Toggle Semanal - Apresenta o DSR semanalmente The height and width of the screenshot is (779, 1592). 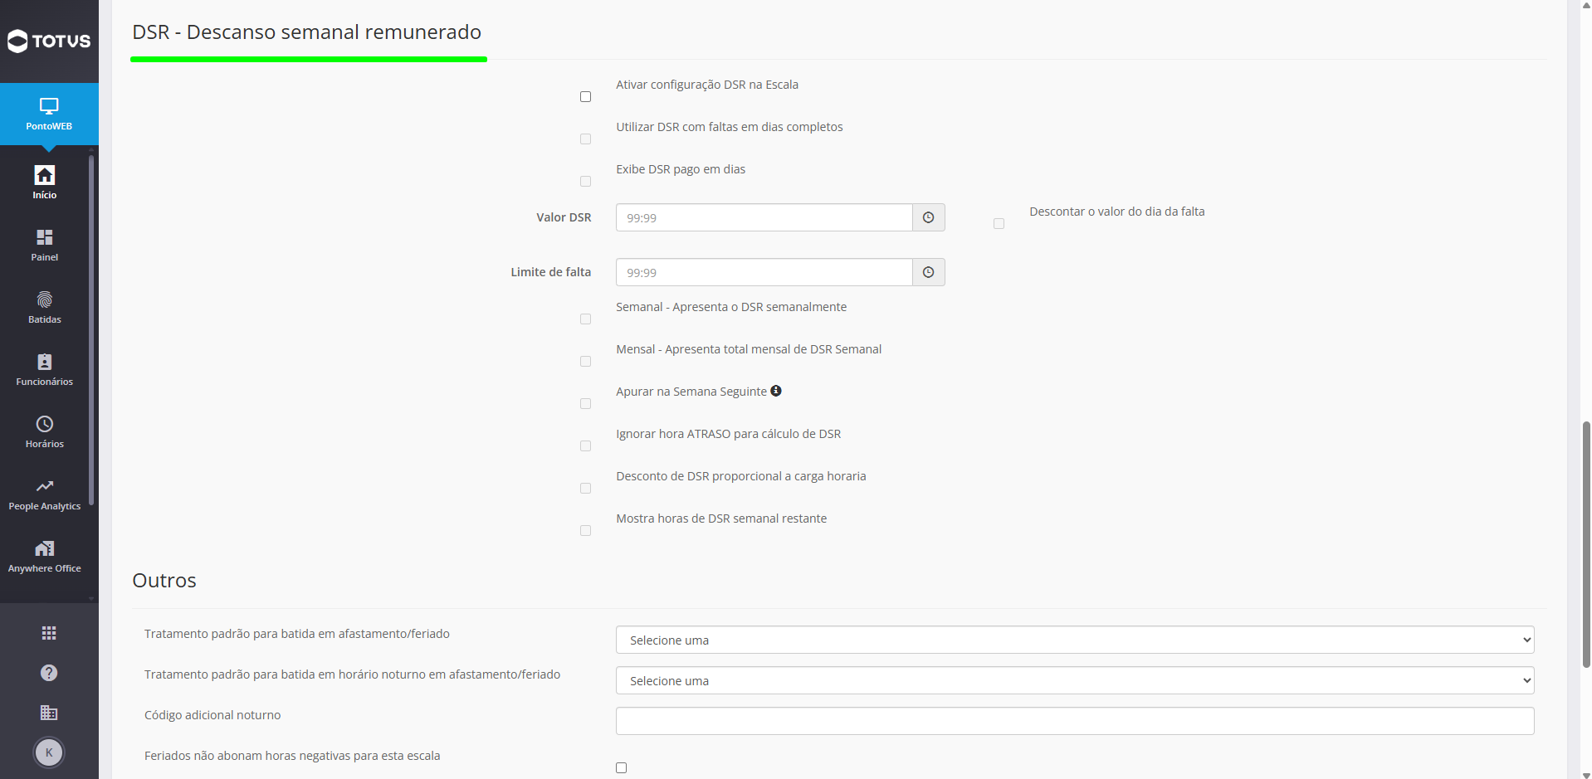[586, 319]
